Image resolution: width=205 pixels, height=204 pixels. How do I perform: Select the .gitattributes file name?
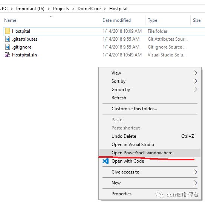pos(24,39)
